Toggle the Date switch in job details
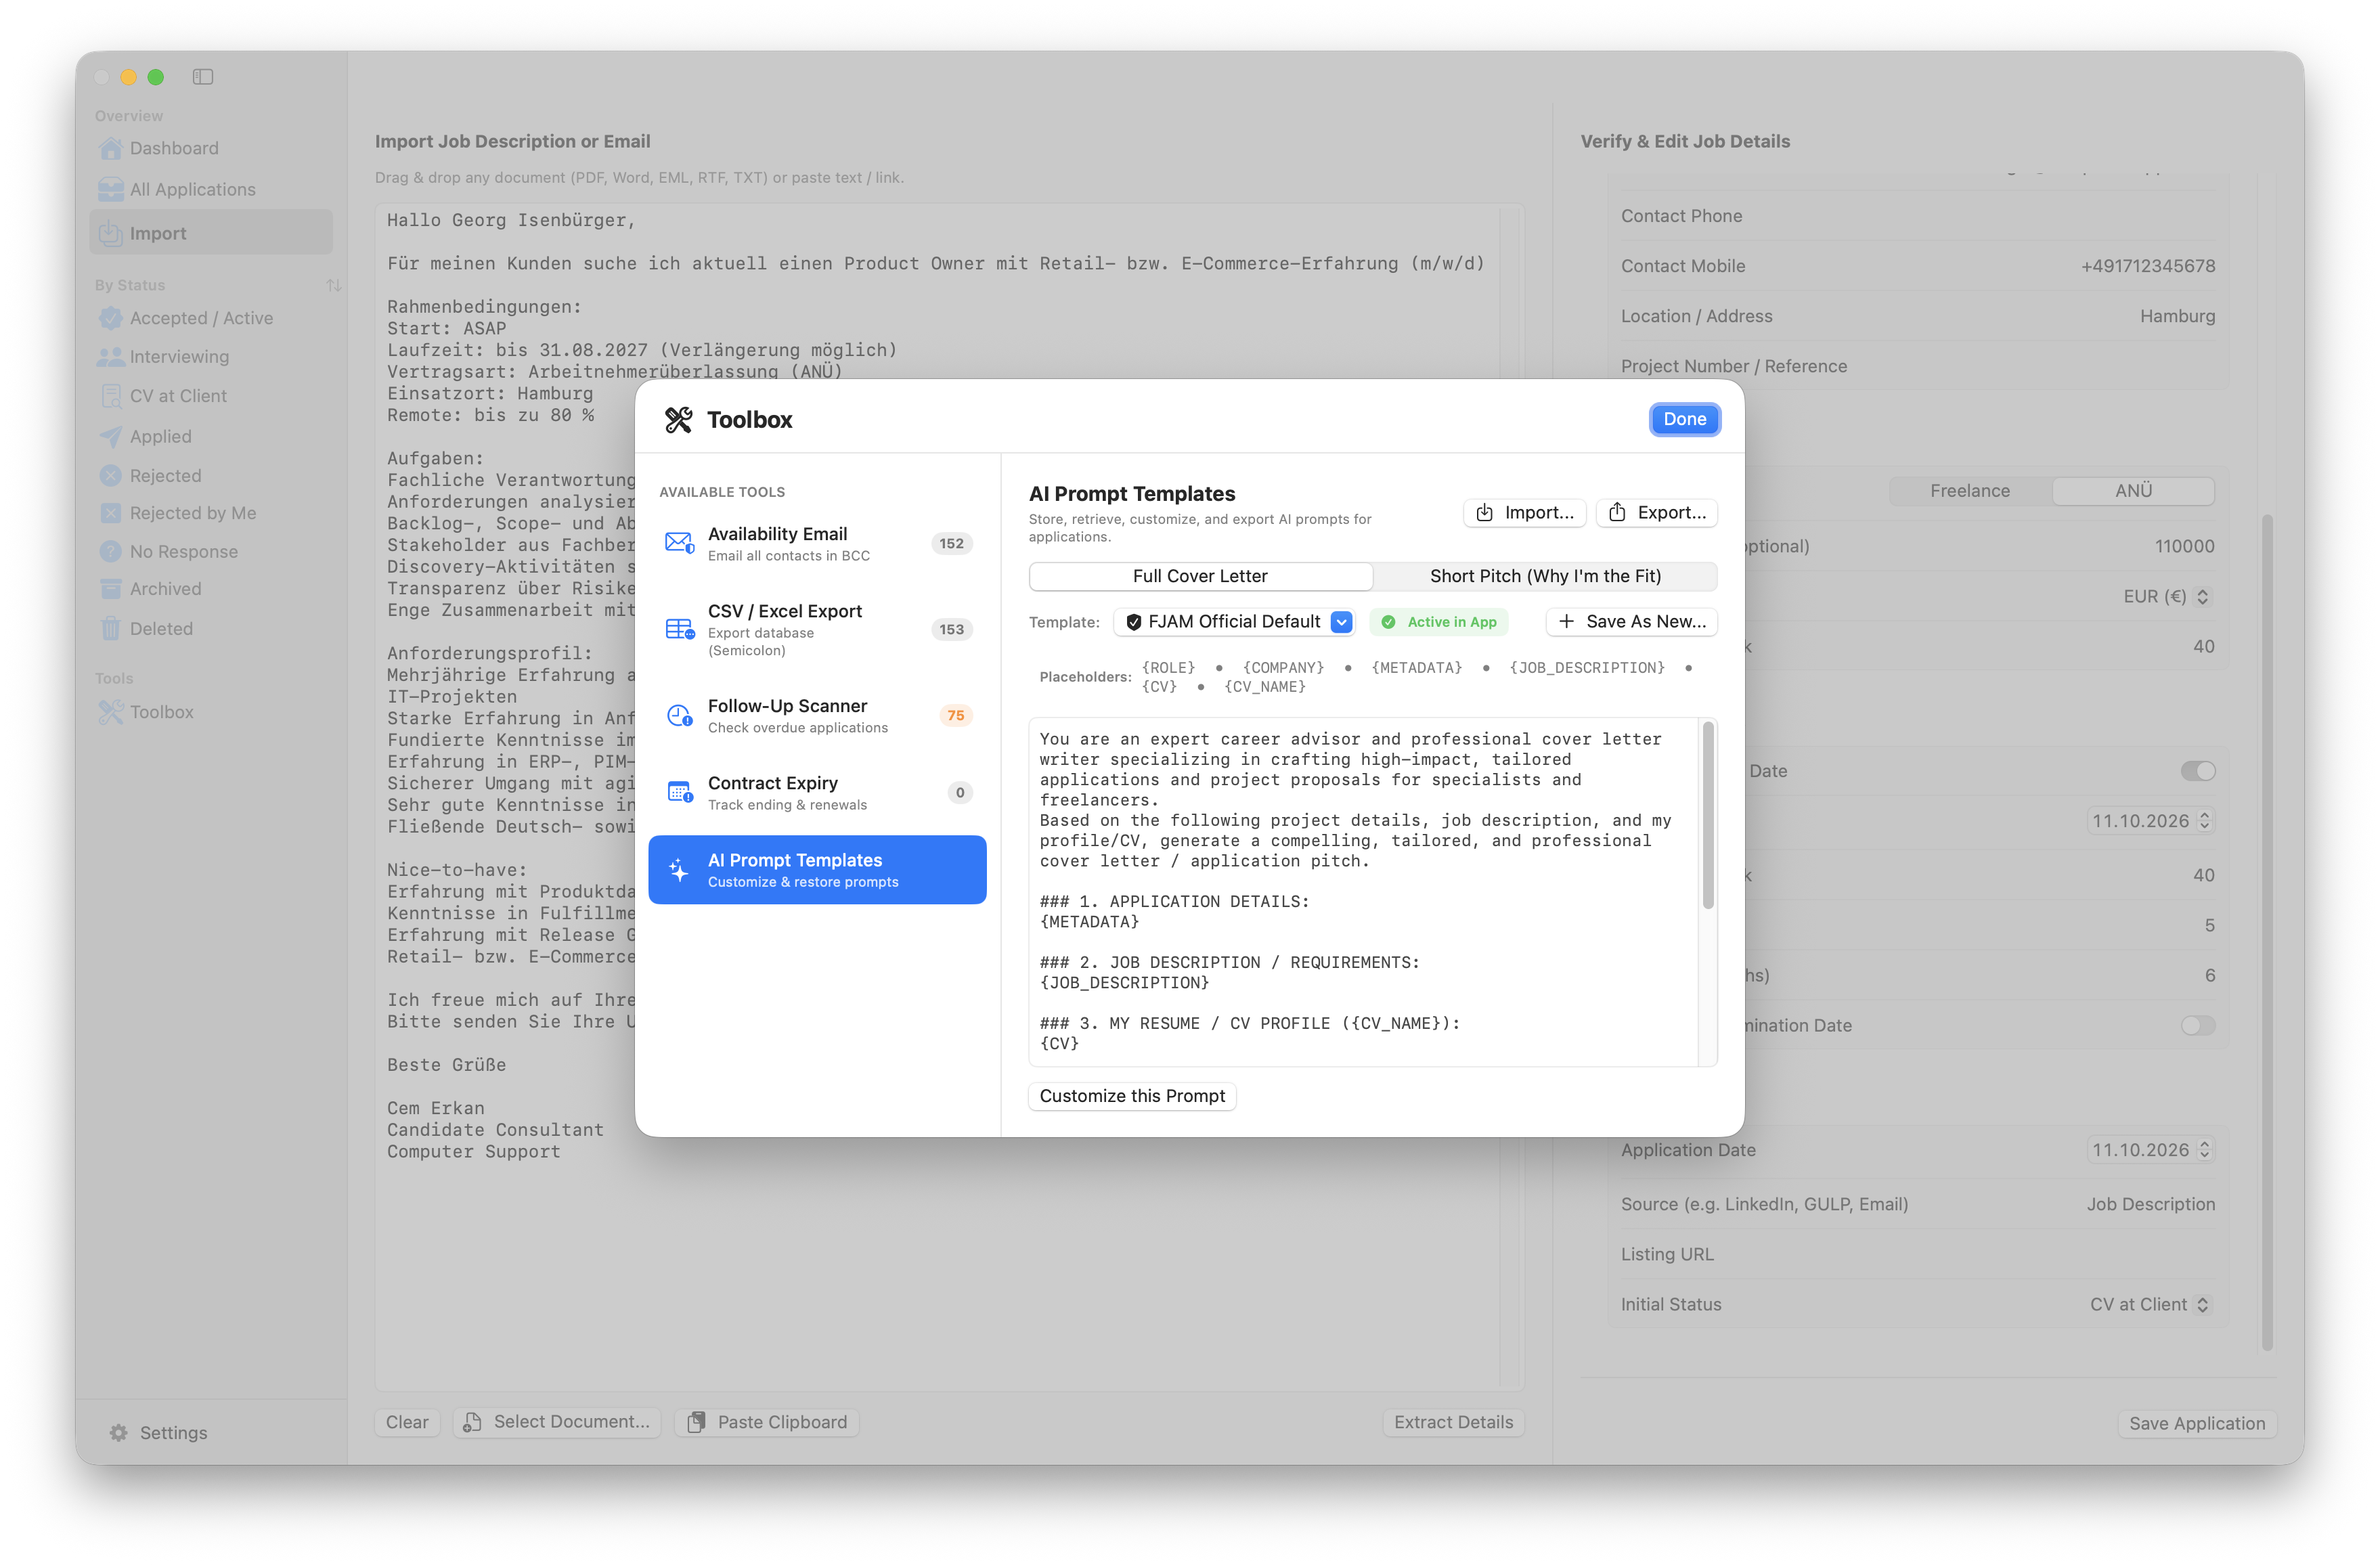Image resolution: width=2380 pixels, height=1565 pixels. coord(2198,771)
